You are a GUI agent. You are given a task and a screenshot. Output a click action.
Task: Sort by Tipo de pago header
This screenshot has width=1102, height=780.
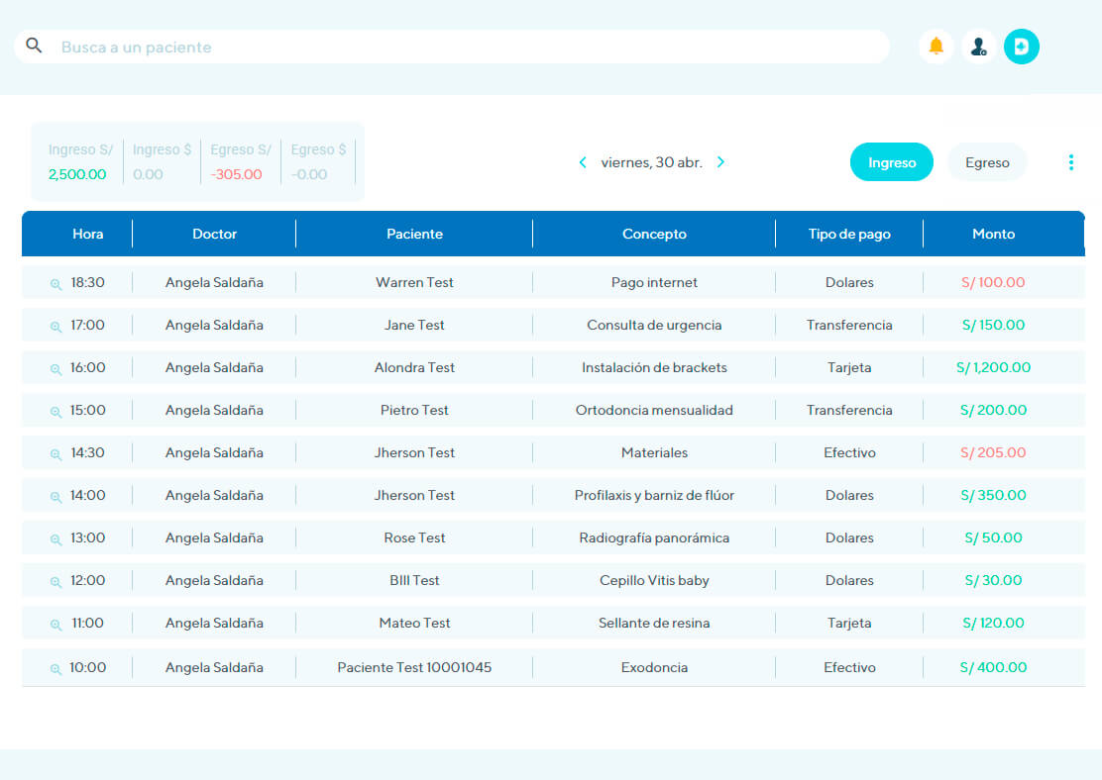coord(849,234)
